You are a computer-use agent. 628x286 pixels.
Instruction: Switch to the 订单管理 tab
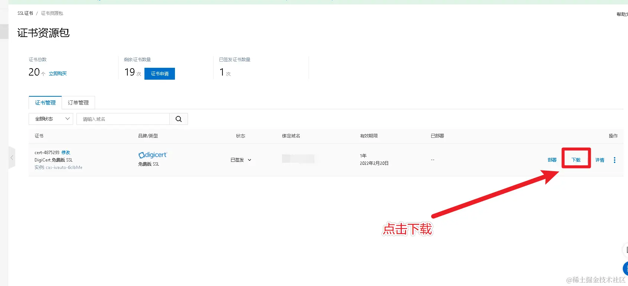pyautogui.click(x=78, y=103)
